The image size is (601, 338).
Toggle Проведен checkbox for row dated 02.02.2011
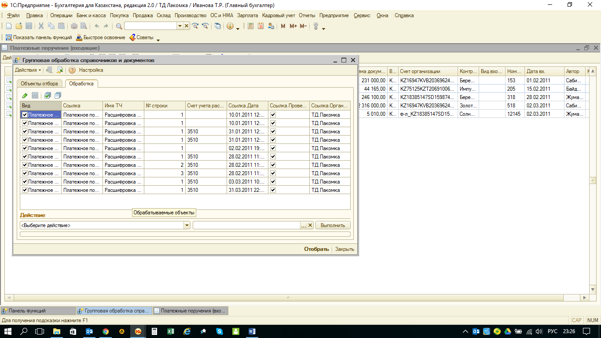pos(273,148)
